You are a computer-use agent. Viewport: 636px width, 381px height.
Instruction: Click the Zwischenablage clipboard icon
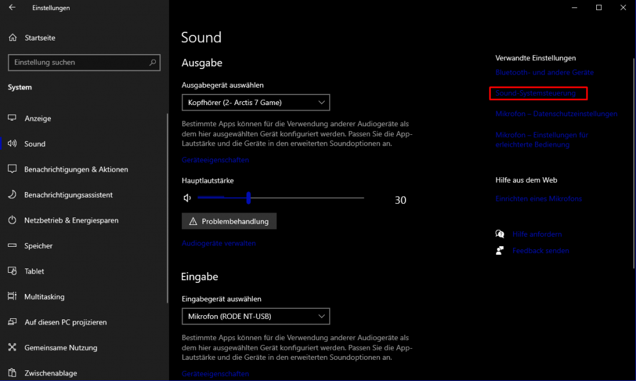[12, 372]
